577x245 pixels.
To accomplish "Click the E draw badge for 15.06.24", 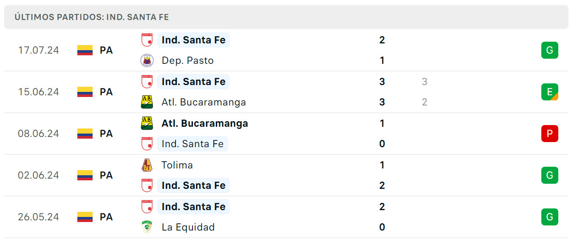I will coord(549,92).
